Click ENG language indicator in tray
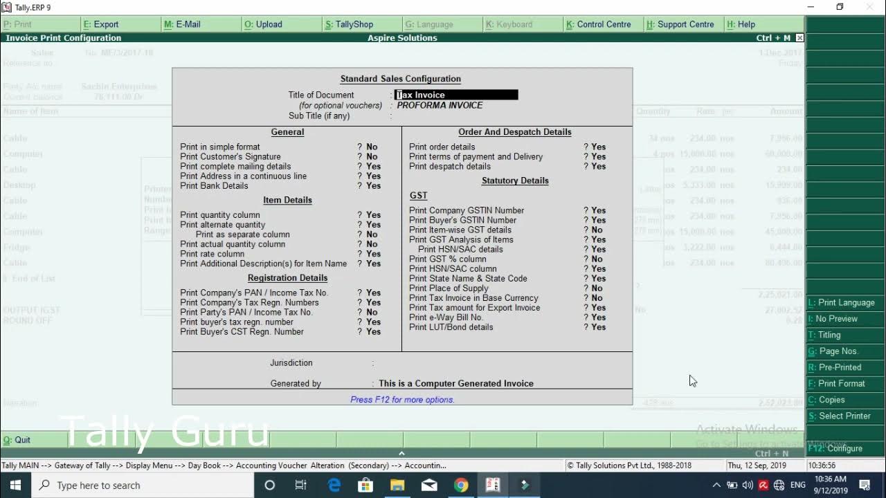The height and width of the screenshot is (498, 886). tap(798, 485)
